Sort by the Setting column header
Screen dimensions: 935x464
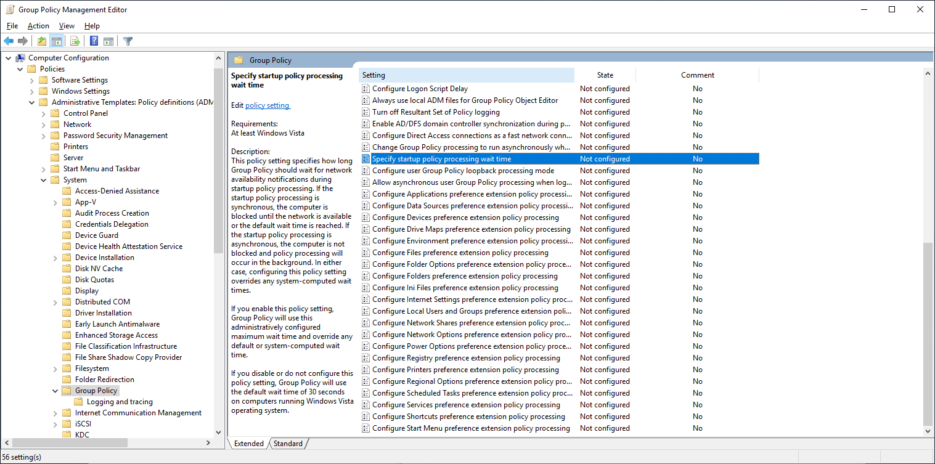pyautogui.click(x=467, y=75)
